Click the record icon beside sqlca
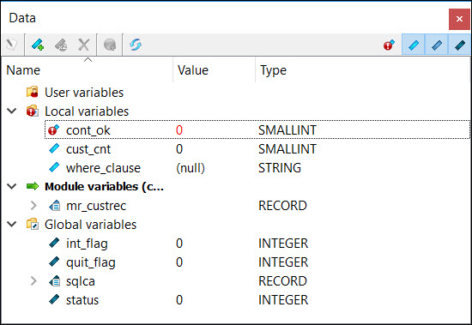 click(x=54, y=281)
